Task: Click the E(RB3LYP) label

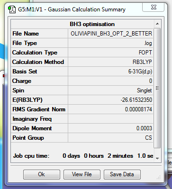Action: tap(27, 100)
